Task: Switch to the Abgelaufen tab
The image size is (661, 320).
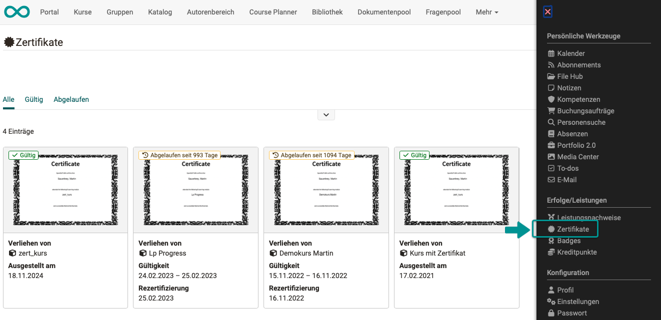Action: [x=71, y=99]
